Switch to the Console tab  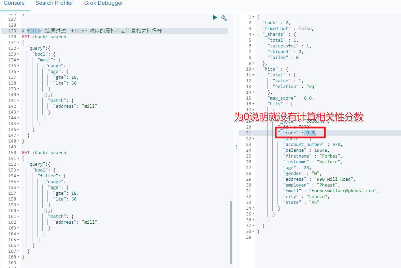14,3
